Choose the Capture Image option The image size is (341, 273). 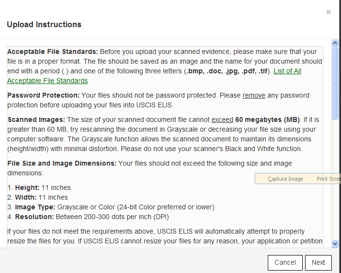click(x=285, y=179)
